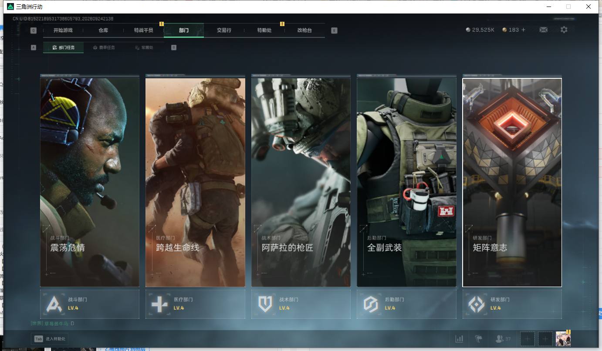602x351 pixels.
Task: Switch to the 开始游戏 tab
Action: point(63,30)
